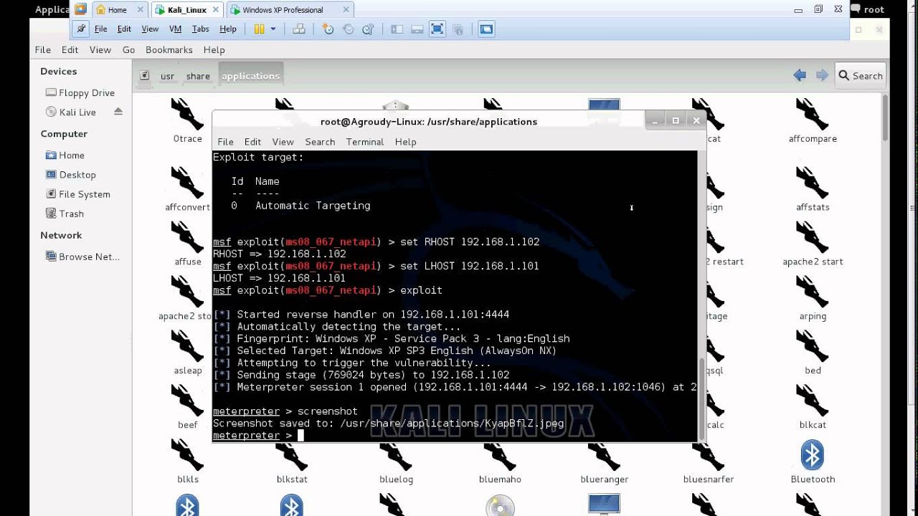Open the Bookmarks menu in file manager
The image size is (918, 516).
169,49
